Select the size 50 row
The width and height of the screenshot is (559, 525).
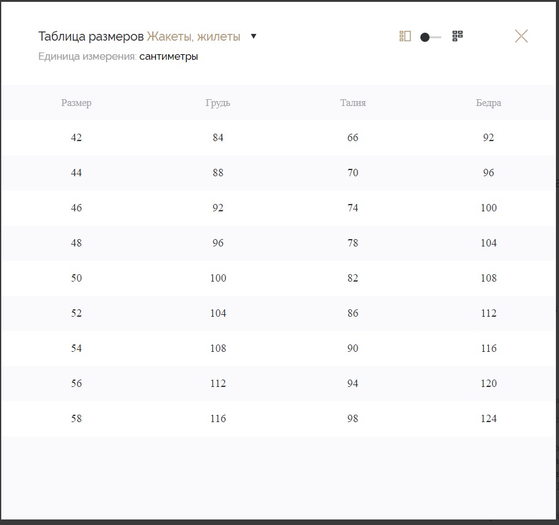[76, 278]
